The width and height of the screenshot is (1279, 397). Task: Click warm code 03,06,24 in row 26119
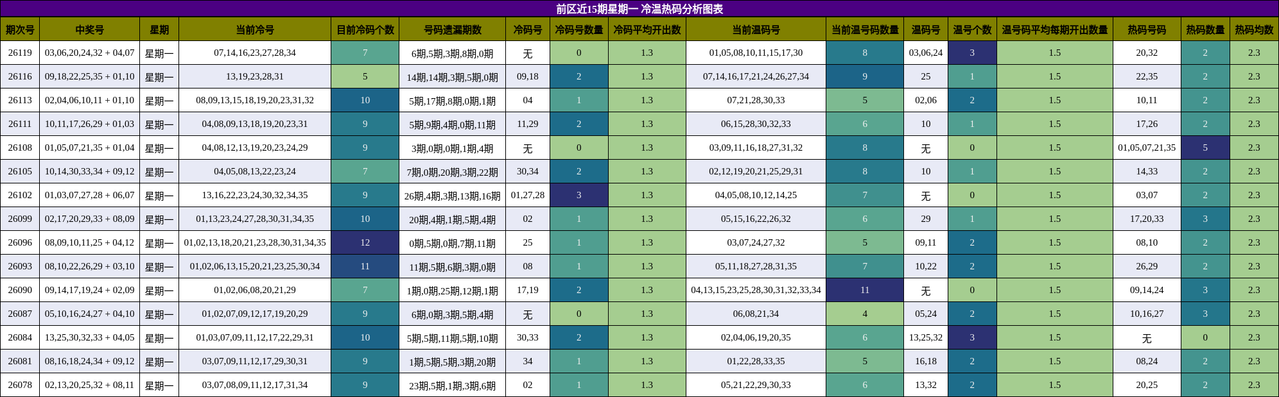[926, 53]
